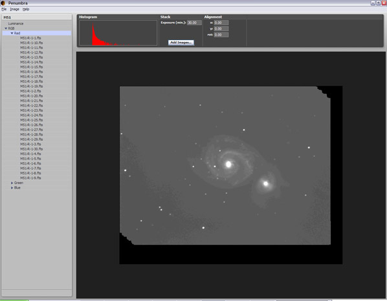Image resolution: width=387 pixels, height=301 pixels.
Task: Click the M51 project header
Action: (x=37, y=17)
